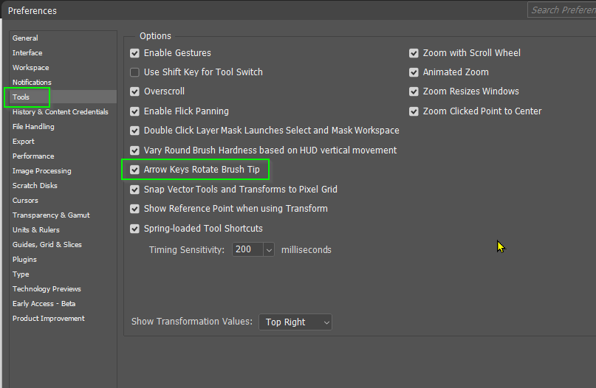Image resolution: width=596 pixels, height=388 pixels.
Task: Toggle Spring-loaded Tool Shortcuts
Action: click(134, 229)
